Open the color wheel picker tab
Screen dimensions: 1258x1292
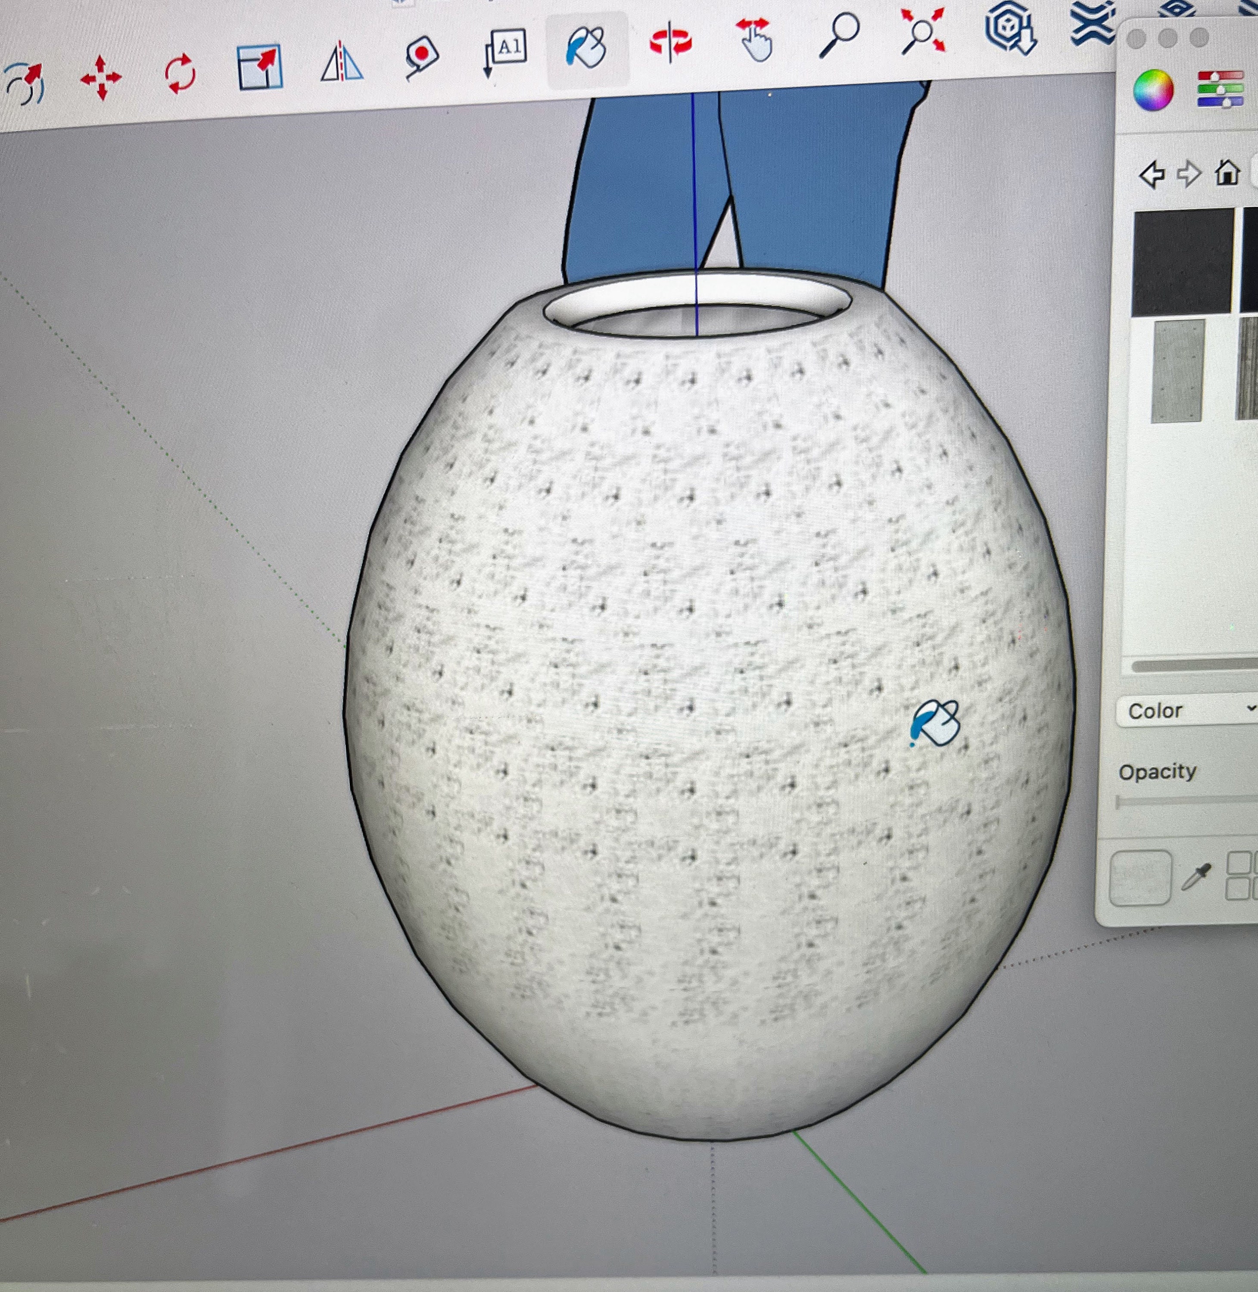coord(1153,90)
